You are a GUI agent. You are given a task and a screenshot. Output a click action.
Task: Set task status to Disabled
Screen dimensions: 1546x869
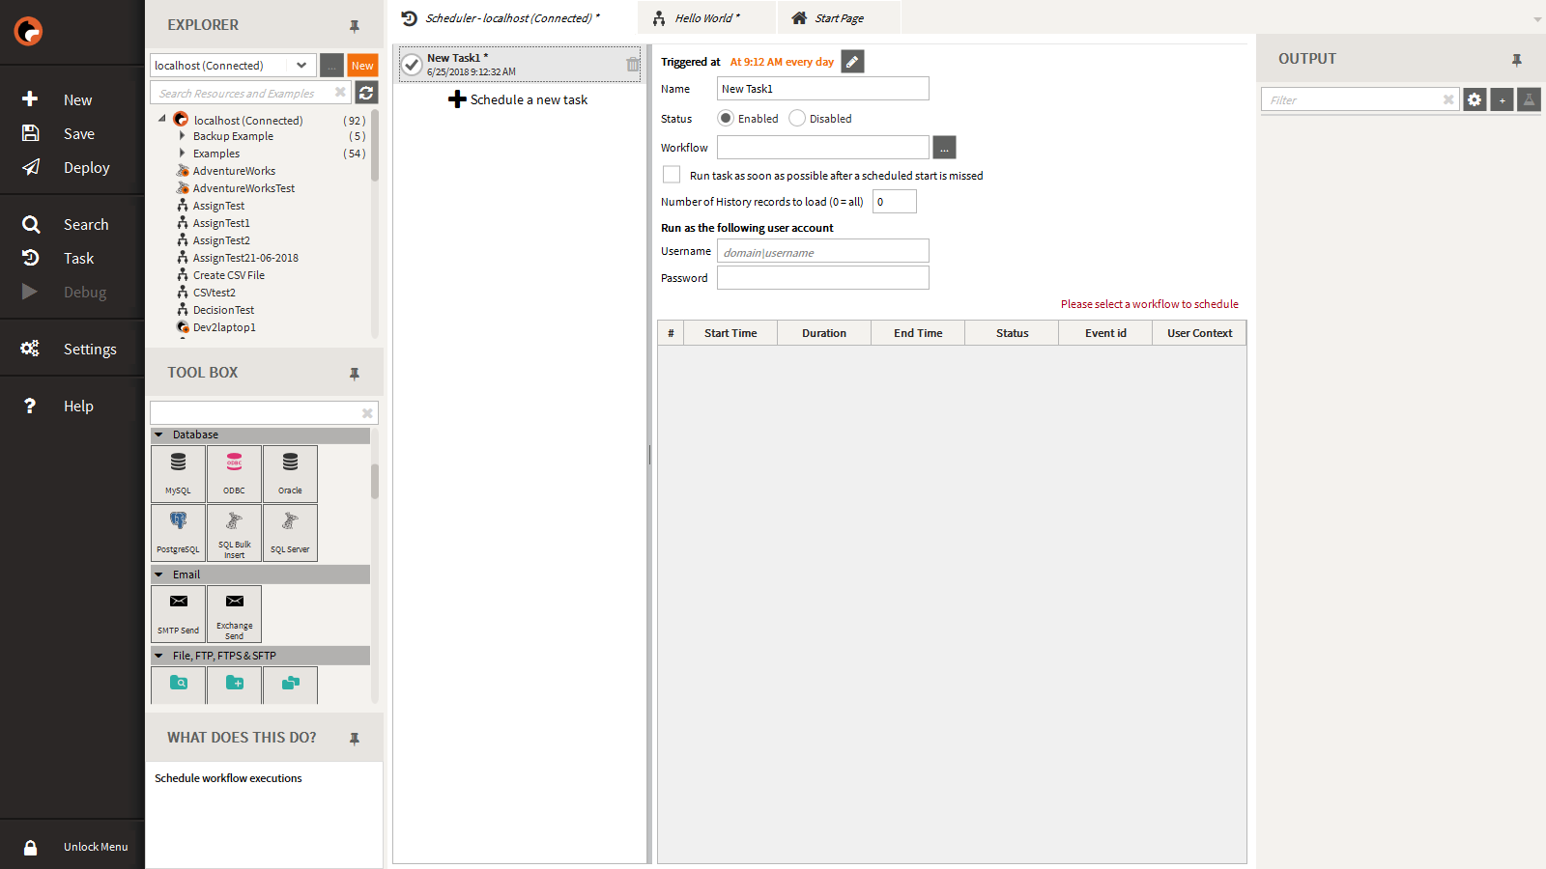(x=797, y=119)
